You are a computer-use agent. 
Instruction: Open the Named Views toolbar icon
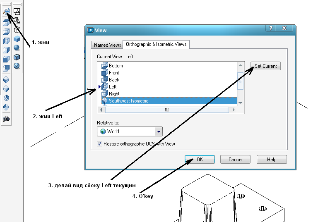pos(6,11)
